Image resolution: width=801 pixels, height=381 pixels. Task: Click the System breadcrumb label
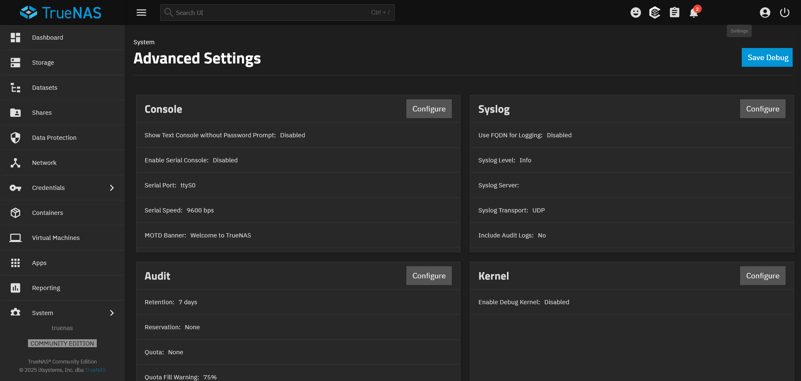point(144,42)
